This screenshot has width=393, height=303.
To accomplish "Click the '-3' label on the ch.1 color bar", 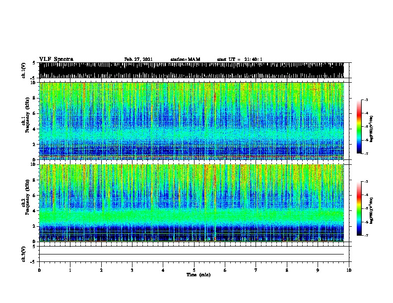I will pos(366,100).
